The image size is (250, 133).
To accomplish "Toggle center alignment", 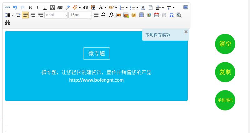I will 33,15.
